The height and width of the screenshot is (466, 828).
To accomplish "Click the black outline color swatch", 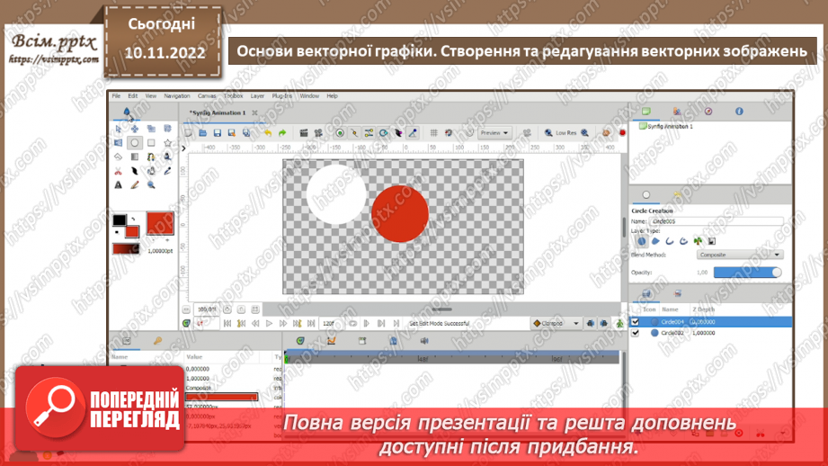I will (120, 220).
